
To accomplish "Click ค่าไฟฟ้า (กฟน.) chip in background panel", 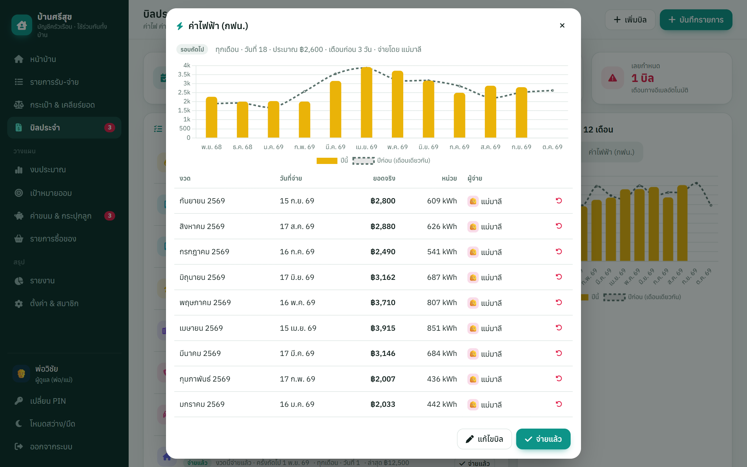I will [611, 152].
